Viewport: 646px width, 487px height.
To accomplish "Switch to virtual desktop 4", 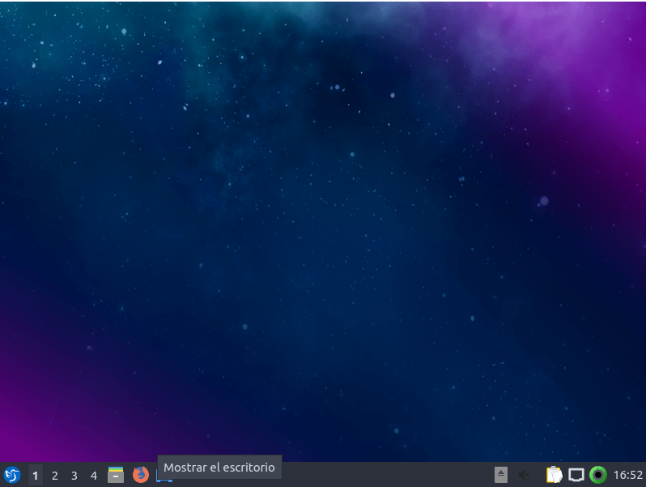I will [x=94, y=476].
